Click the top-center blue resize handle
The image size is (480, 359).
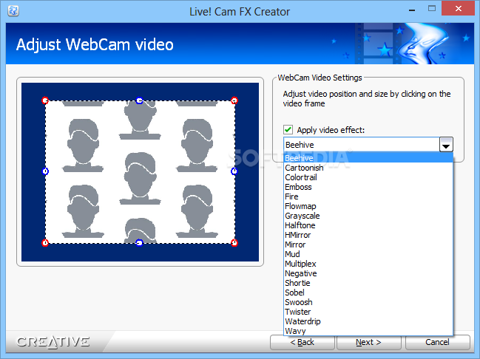[x=140, y=100]
